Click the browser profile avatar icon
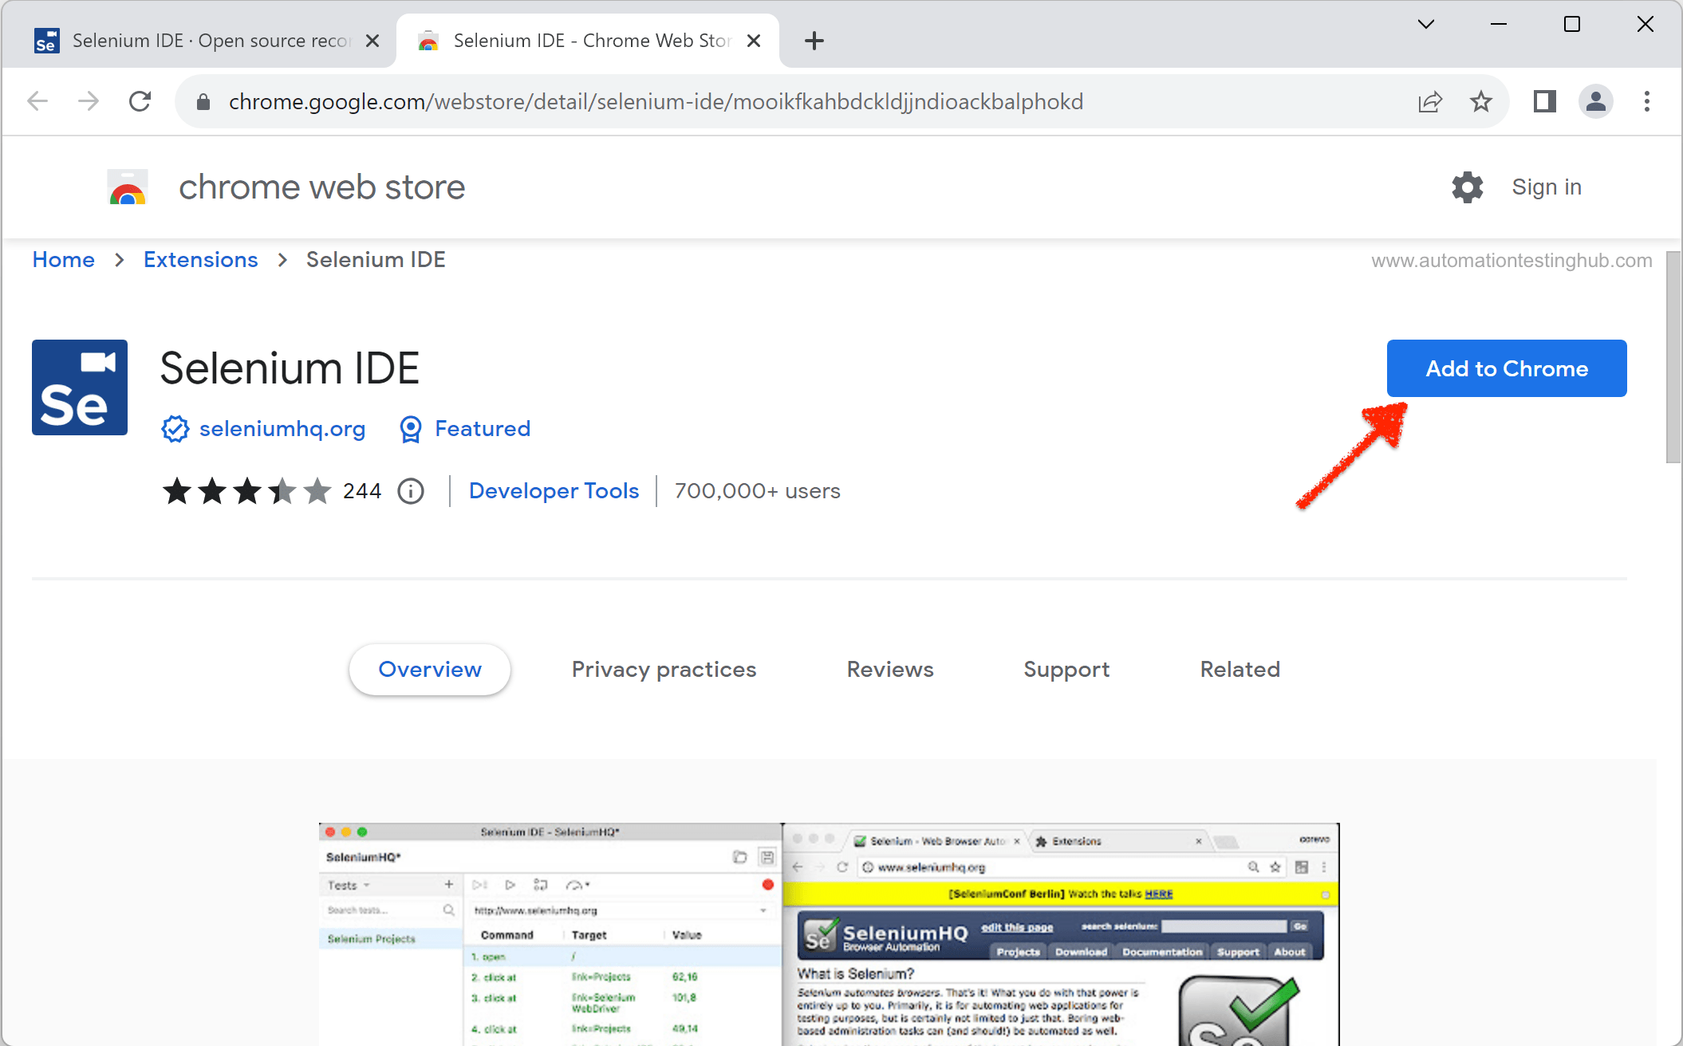1683x1046 pixels. 1595,101
